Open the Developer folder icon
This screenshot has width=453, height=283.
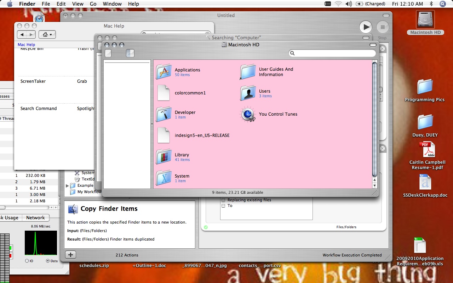164,114
